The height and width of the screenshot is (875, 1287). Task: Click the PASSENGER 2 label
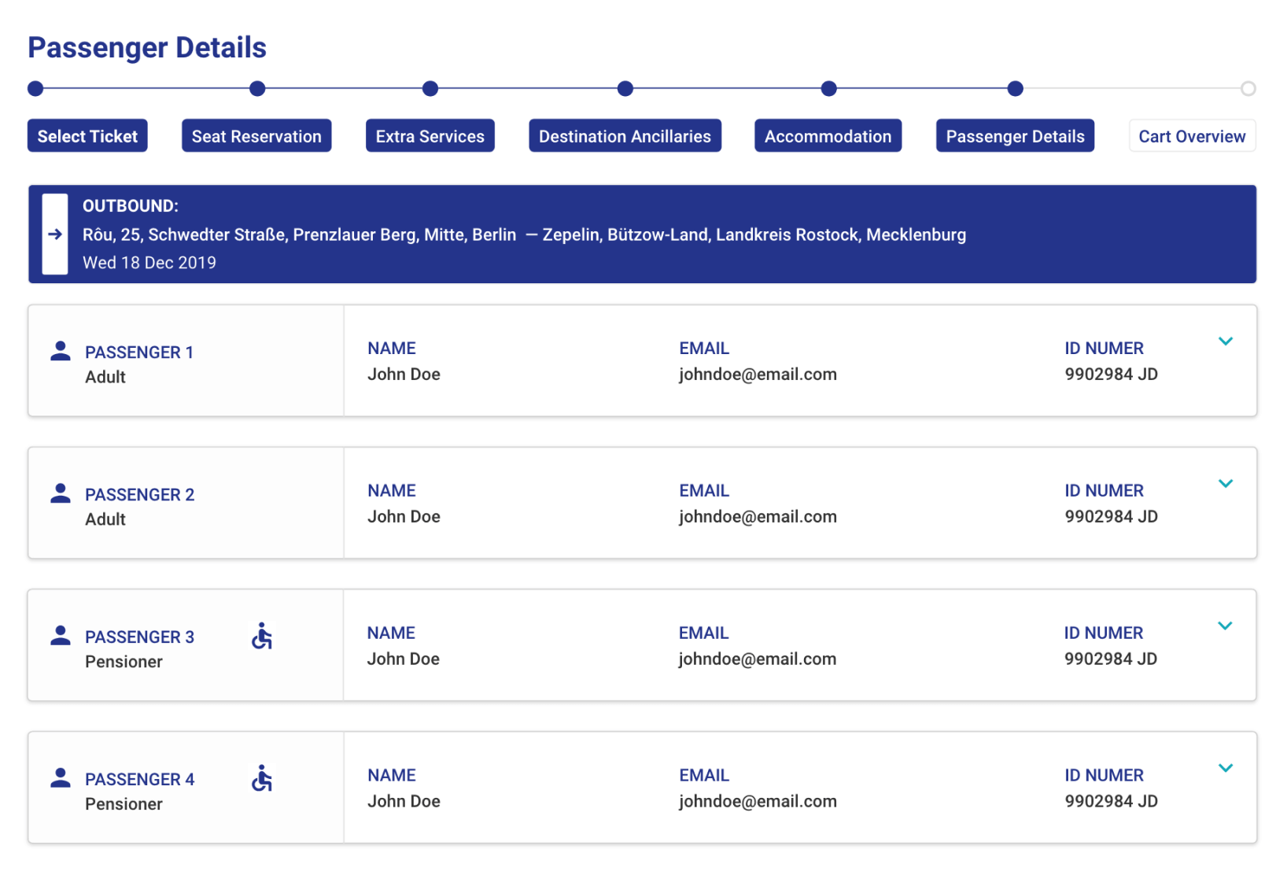pyautogui.click(x=140, y=495)
